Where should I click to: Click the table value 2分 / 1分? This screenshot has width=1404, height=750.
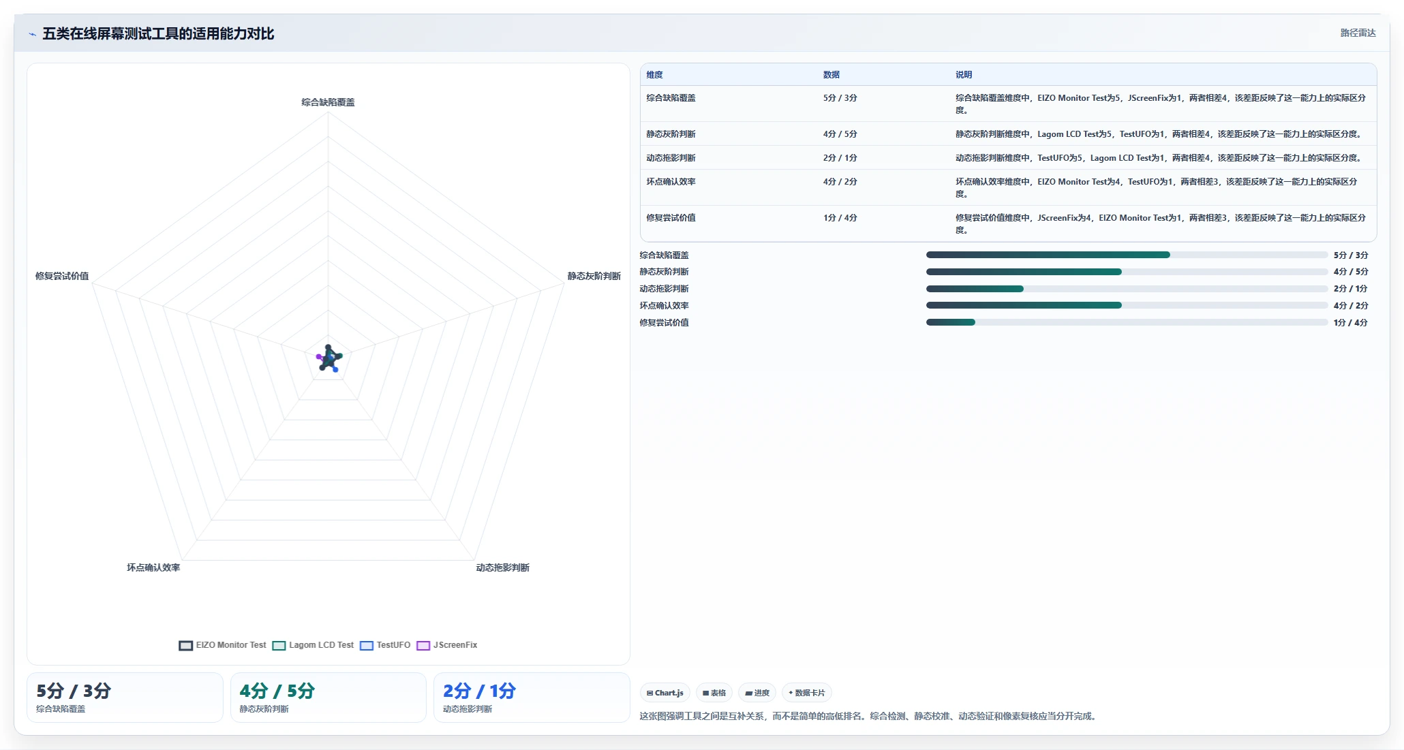click(840, 158)
